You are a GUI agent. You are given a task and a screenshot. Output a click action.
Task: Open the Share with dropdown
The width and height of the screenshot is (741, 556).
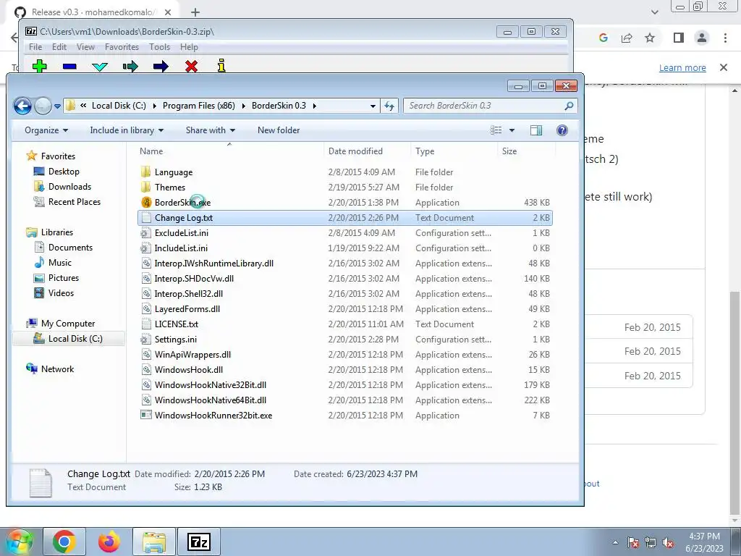pyautogui.click(x=211, y=130)
